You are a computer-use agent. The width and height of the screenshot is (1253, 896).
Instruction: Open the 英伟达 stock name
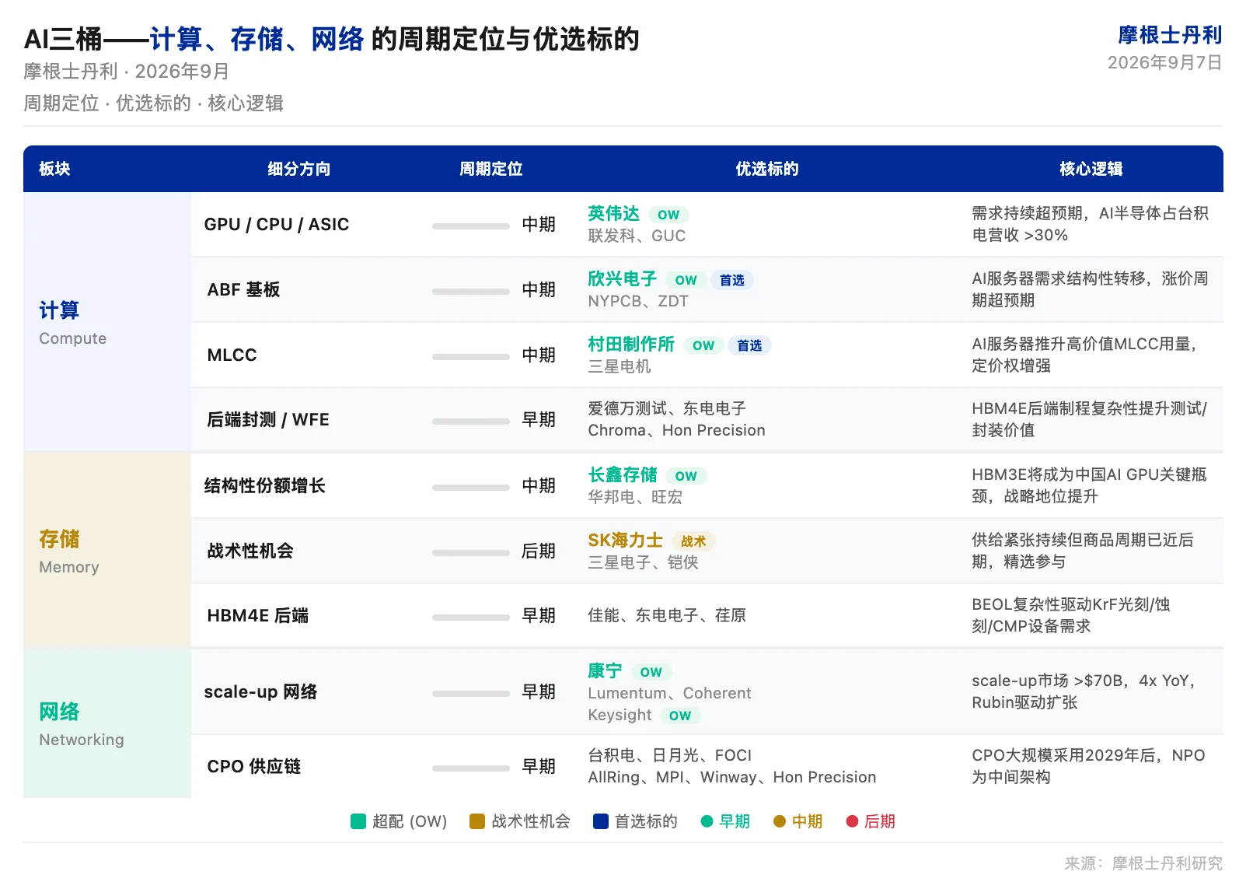click(614, 214)
